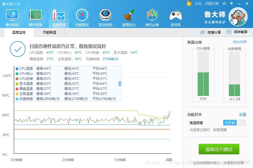Screen dimensions: 253x168
Task: Click the 主板温度 36℃ reading
Action: 78,59
